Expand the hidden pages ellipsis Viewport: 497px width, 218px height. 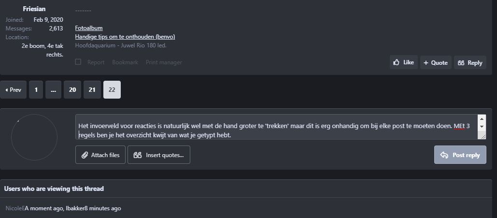click(53, 90)
